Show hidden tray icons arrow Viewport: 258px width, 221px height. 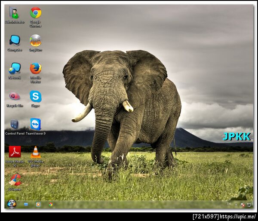[236, 205]
